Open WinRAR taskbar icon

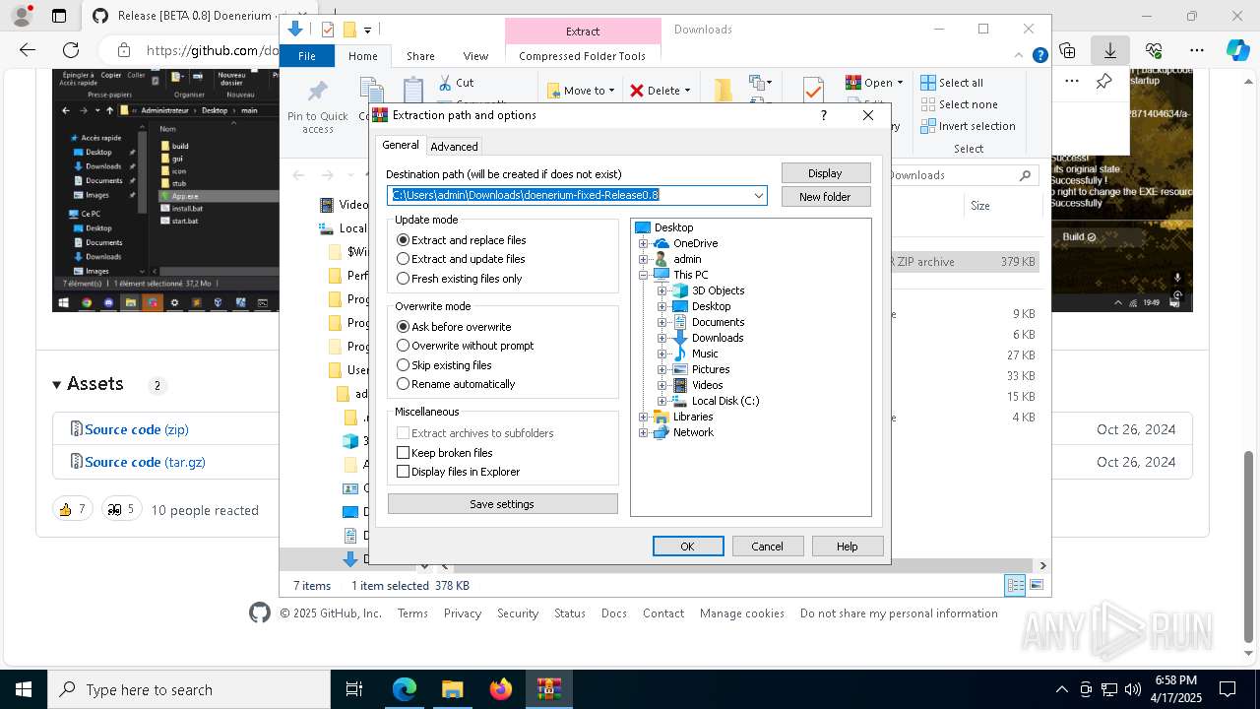coord(549,689)
